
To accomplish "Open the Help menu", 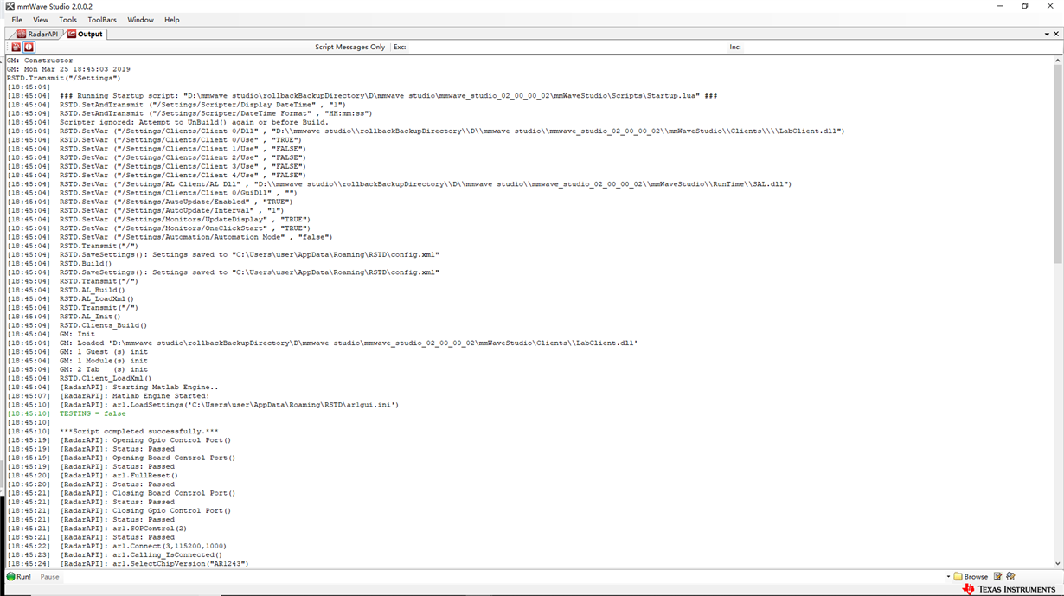I will (172, 20).
